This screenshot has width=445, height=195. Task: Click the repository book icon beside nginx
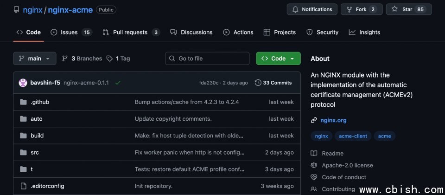(17, 10)
